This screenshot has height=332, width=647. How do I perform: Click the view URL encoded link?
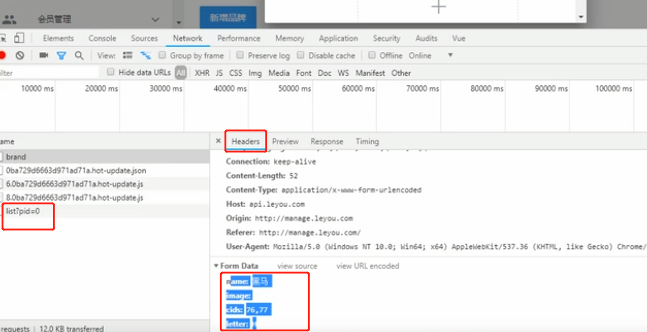pyautogui.click(x=368, y=266)
